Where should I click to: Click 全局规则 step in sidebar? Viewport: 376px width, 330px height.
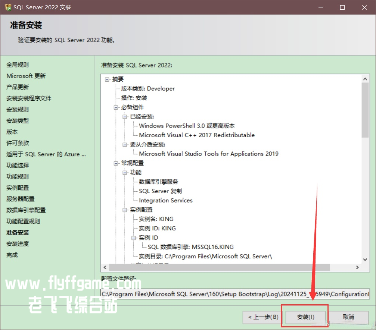point(18,65)
